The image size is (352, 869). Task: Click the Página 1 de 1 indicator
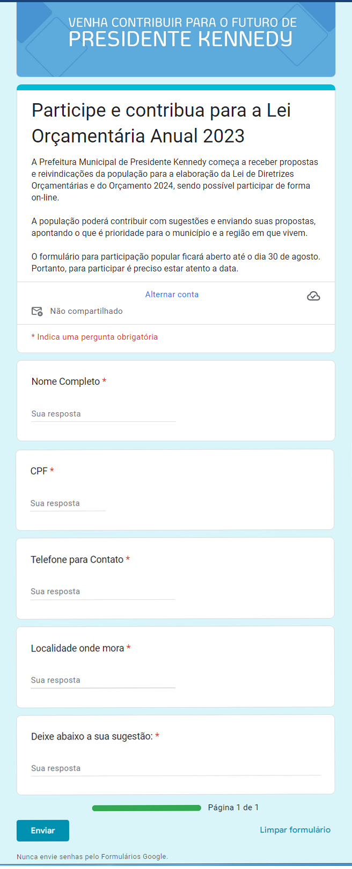(233, 807)
